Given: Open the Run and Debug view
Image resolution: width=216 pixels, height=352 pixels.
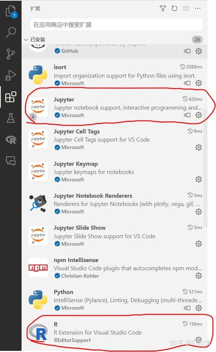Looking at the screenshot, I should tap(10, 74).
